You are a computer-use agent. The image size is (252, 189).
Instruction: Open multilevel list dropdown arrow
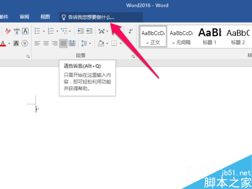[x=70, y=31]
